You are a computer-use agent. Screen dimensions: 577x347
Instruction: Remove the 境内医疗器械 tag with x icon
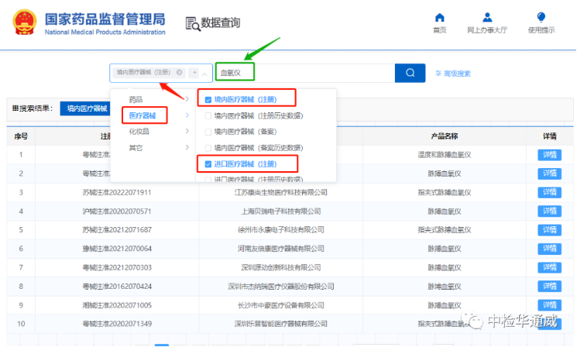click(180, 73)
